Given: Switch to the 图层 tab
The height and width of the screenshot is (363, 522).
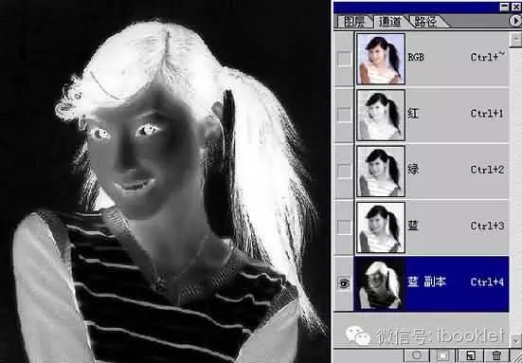Looking at the screenshot, I should (x=354, y=22).
